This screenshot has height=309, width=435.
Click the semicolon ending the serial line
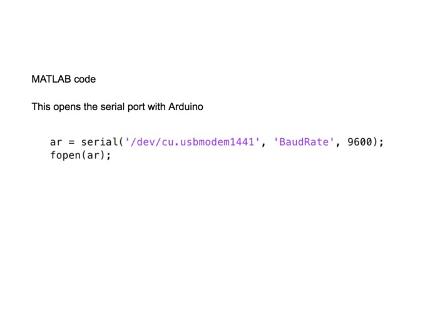tap(381, 143)
